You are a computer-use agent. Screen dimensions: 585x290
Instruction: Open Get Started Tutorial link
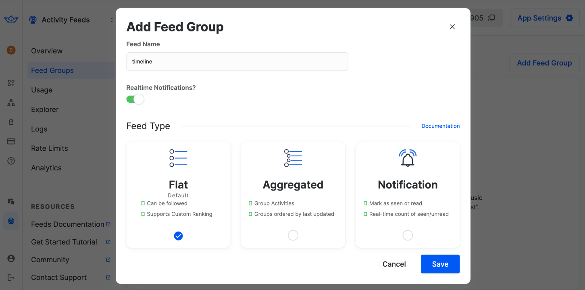point(64,242)
